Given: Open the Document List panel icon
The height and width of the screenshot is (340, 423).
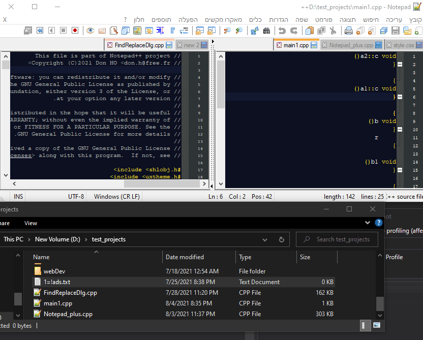Looking at the screenshot, I should (126, 30).
